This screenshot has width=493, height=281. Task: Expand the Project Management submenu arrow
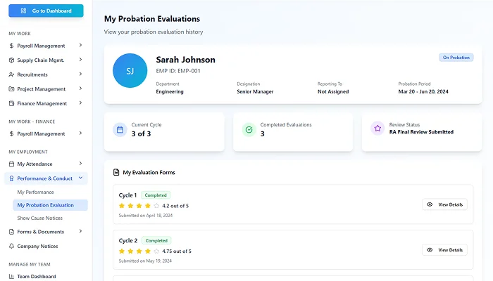(x=80, y=89)
